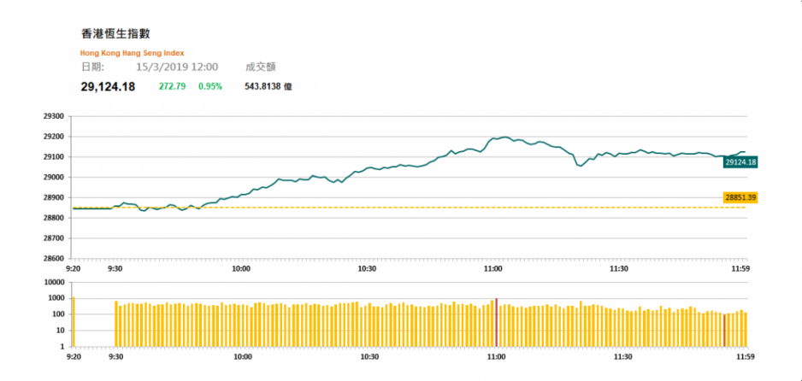Click the 10:30 time label under price chart
The image size is (802, 381).
pyautogui.click(x=367, y=268)
